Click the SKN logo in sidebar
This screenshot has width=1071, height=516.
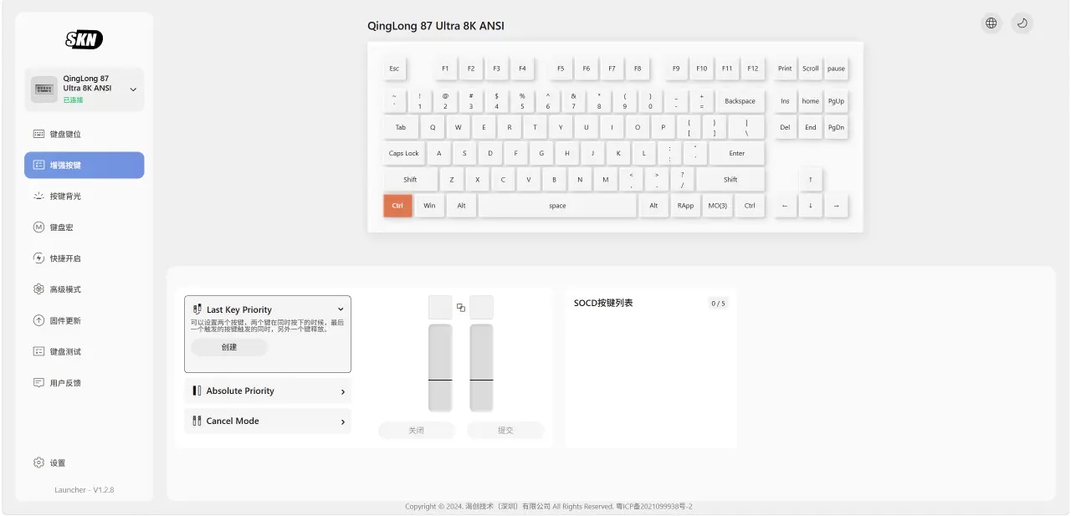(x=84, y=39)
